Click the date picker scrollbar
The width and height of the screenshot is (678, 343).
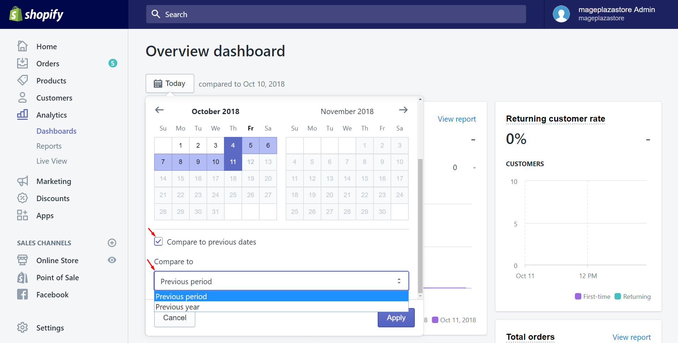(420, 225)
